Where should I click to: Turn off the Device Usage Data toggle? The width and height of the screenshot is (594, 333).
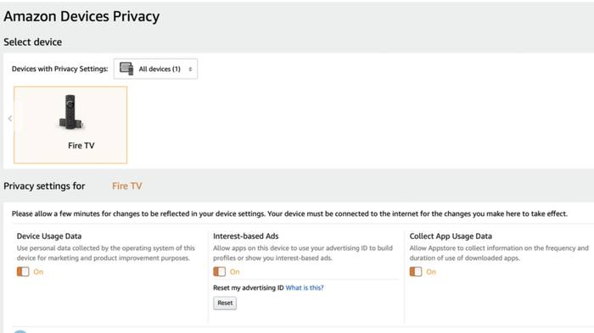click(23, 272)
